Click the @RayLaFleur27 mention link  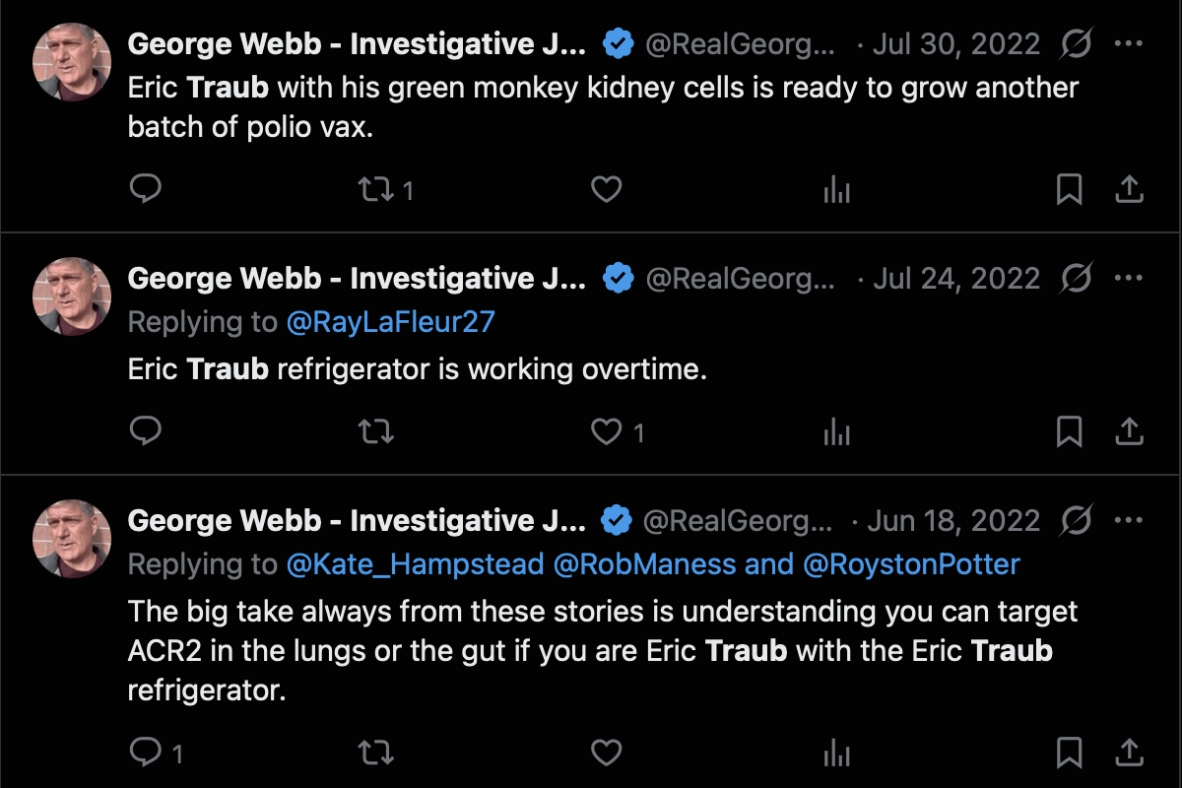[390, 322]
